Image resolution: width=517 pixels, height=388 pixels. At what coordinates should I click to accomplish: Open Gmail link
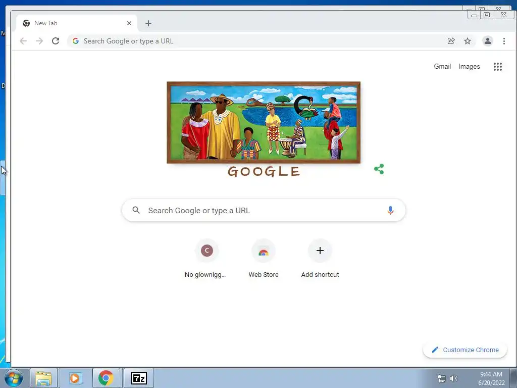click(442, 66)
